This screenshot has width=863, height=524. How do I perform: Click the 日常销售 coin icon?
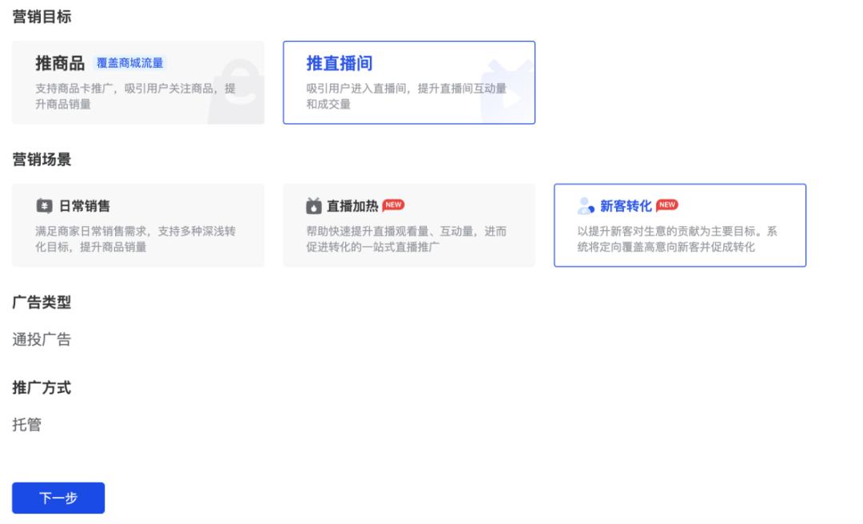point(45,204)
